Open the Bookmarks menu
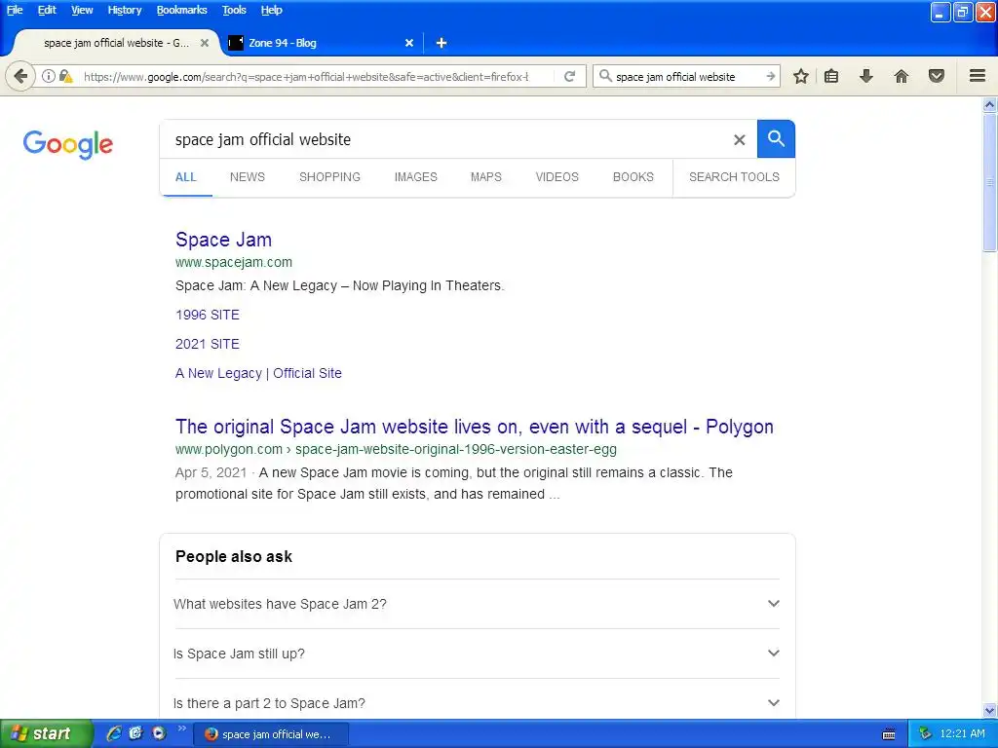This screenshot has height=748, width=998. 181,10
